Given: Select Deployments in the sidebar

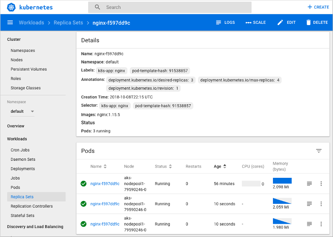Looking at the screenshot, I should pyautogui.click(x=23, y=169).
